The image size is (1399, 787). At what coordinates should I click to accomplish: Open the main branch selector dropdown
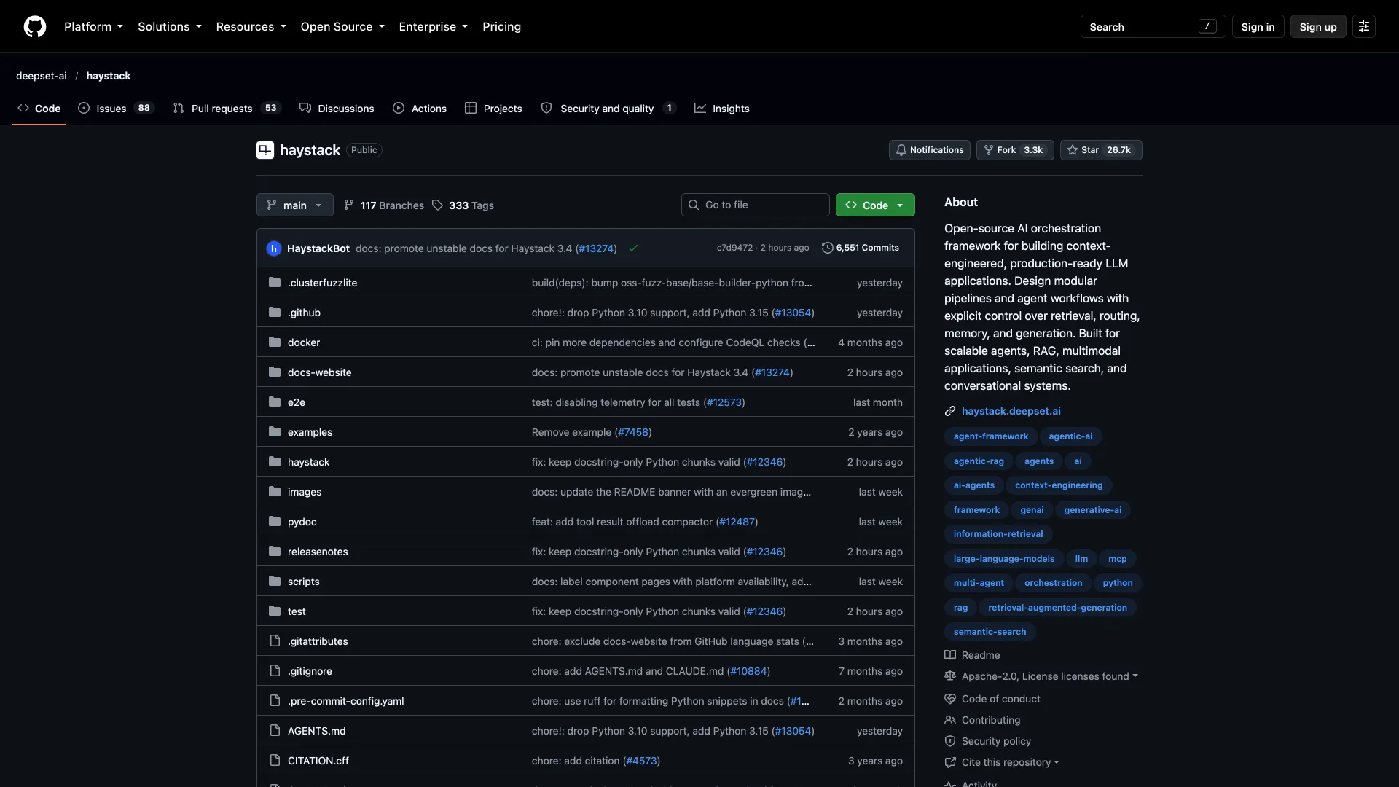[295, 205]
